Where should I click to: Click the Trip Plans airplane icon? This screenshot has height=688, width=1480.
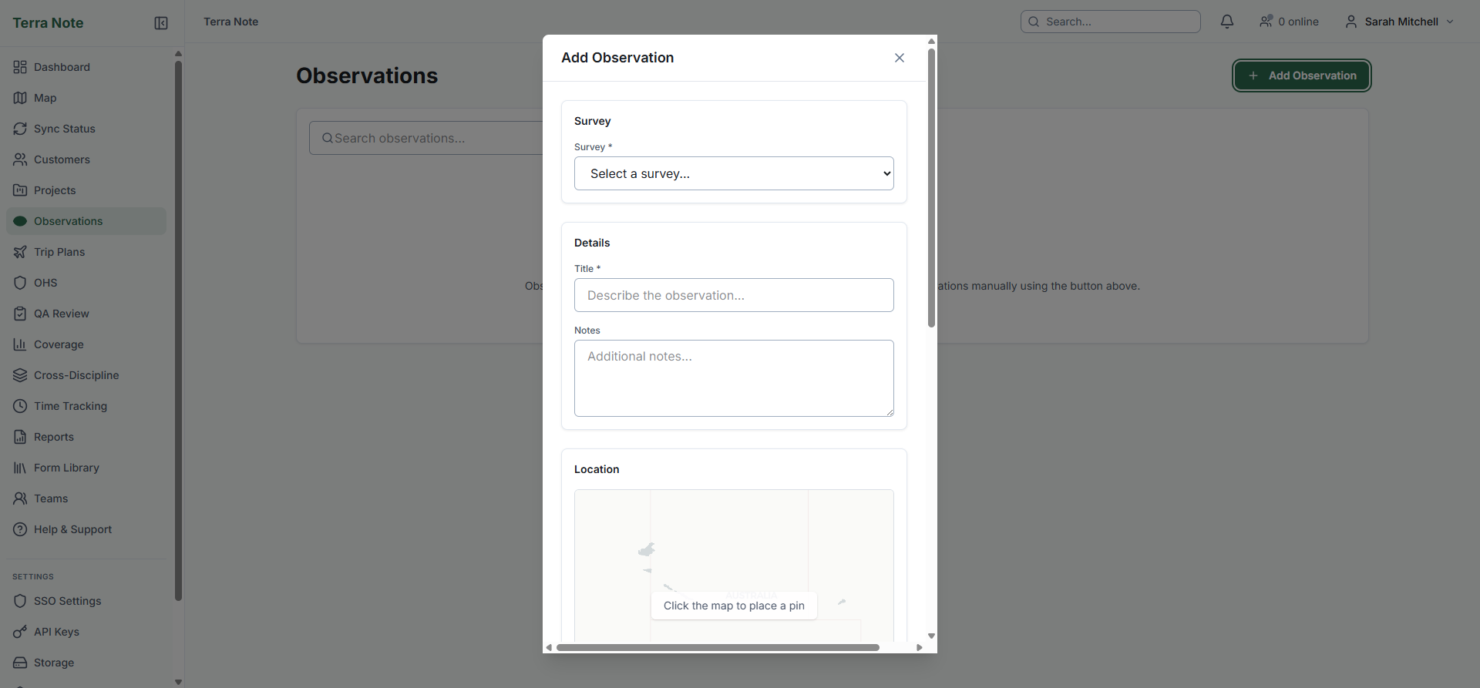click(x=20, y=252)
